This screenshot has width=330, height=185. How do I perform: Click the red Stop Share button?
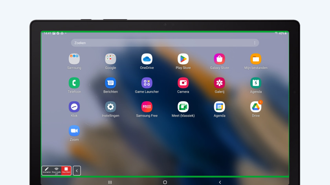[66, 171]
